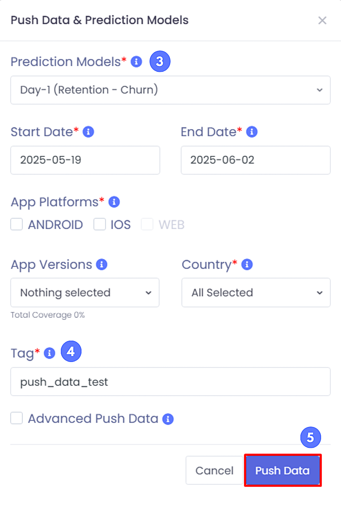This screenshot has height=506, width=341.
Task: Open the Country All Selected dropdown
Action: point(256,293)
